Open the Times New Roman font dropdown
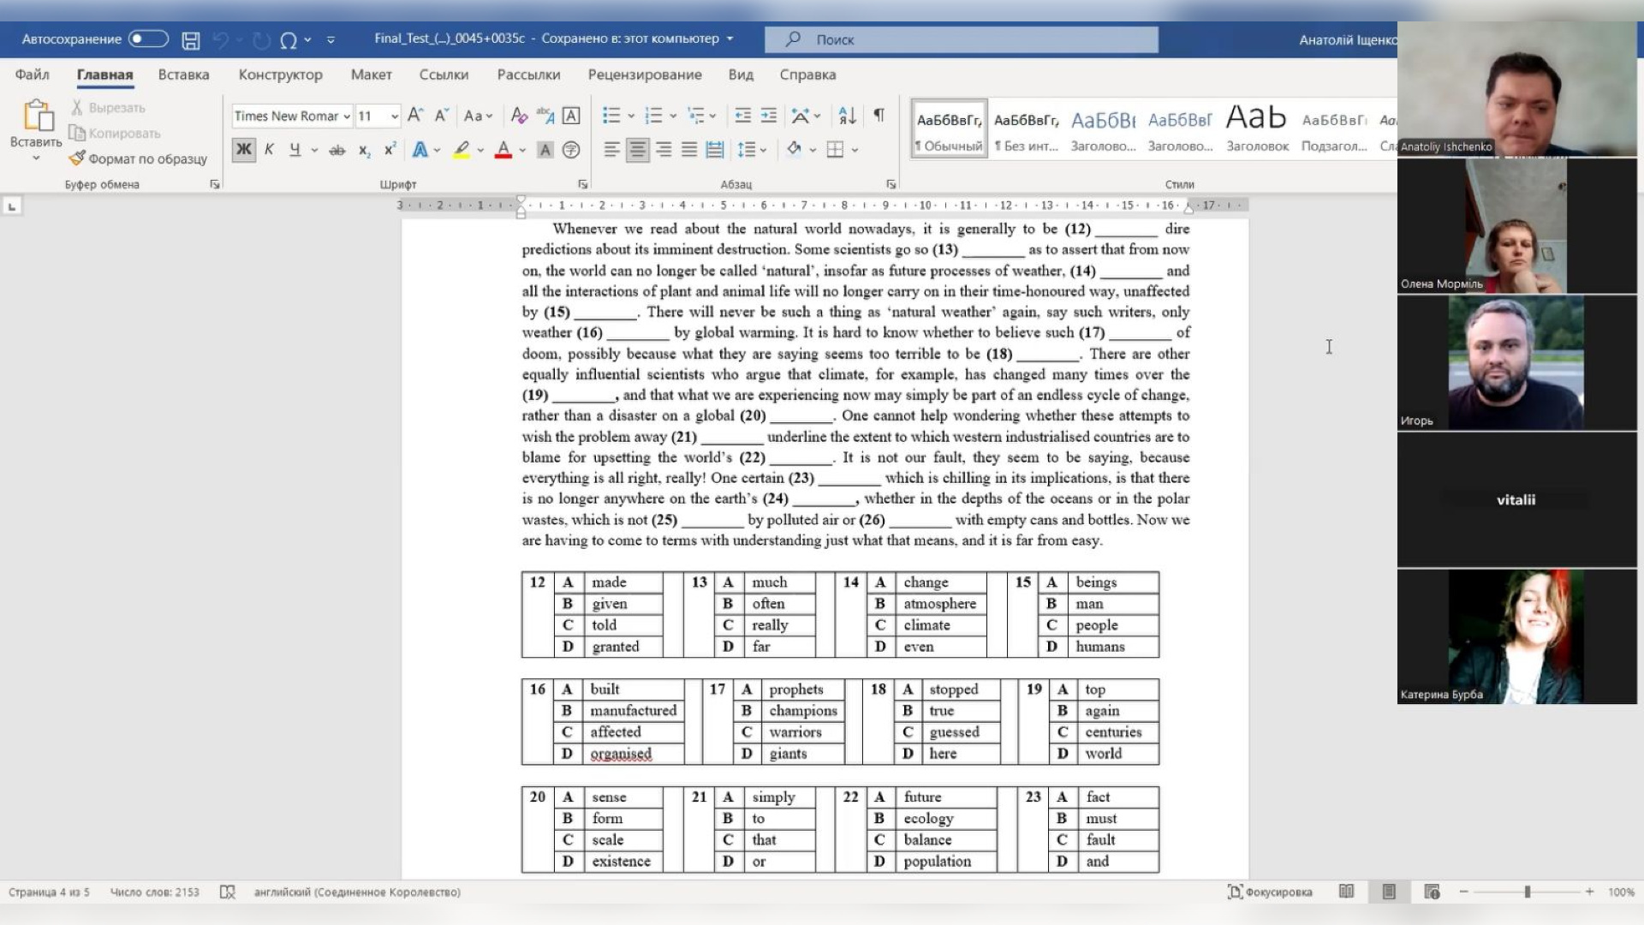The width and height of the screenshot is (1644, 925). pyautogui.click(x=347, y=116)
